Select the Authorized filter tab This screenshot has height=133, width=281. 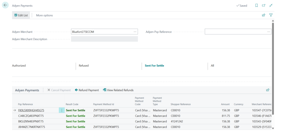[19, 66]
